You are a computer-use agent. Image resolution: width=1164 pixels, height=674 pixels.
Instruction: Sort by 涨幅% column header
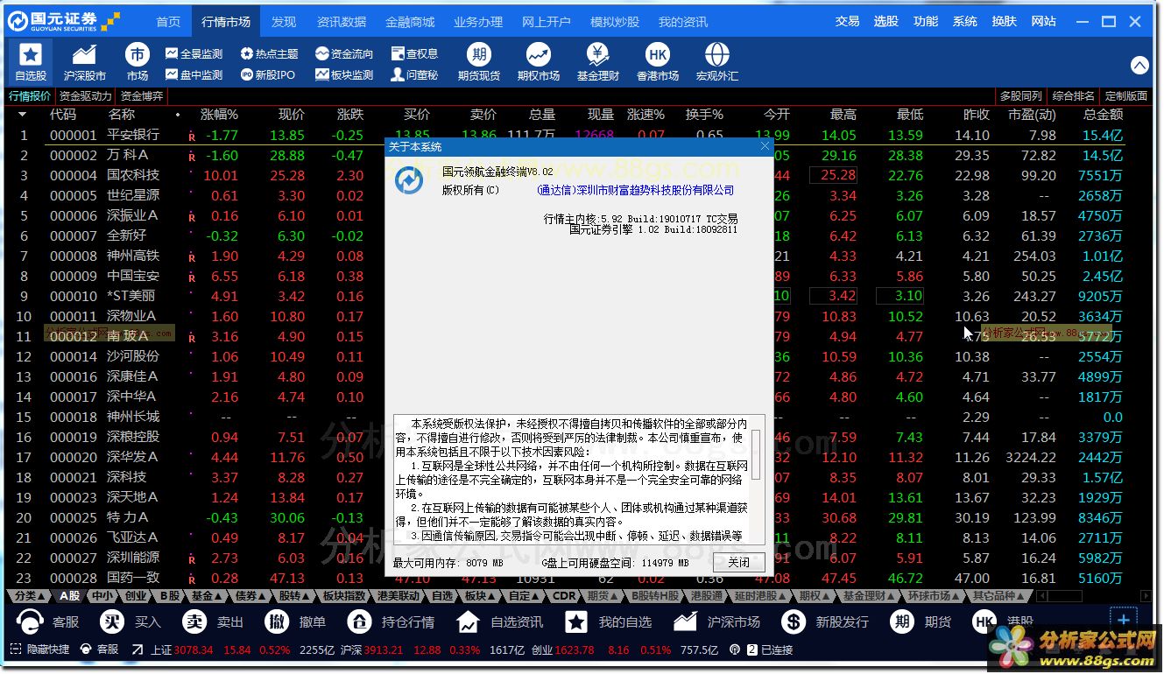[219, 115]
